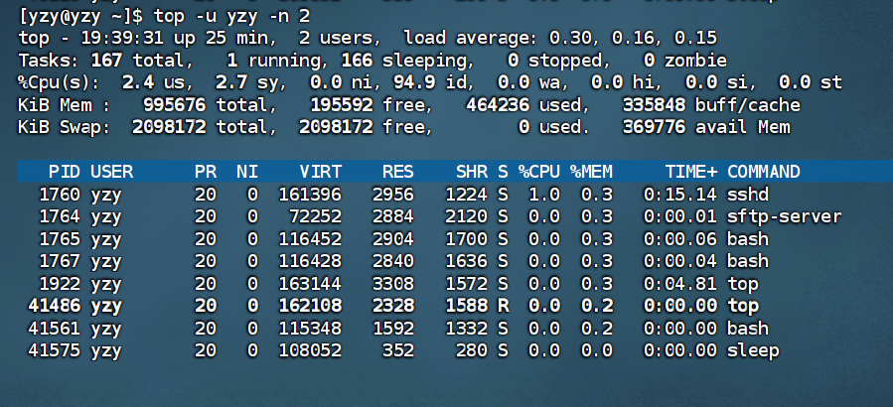
Task: Click the PID column header
Action: click(65, 172)
